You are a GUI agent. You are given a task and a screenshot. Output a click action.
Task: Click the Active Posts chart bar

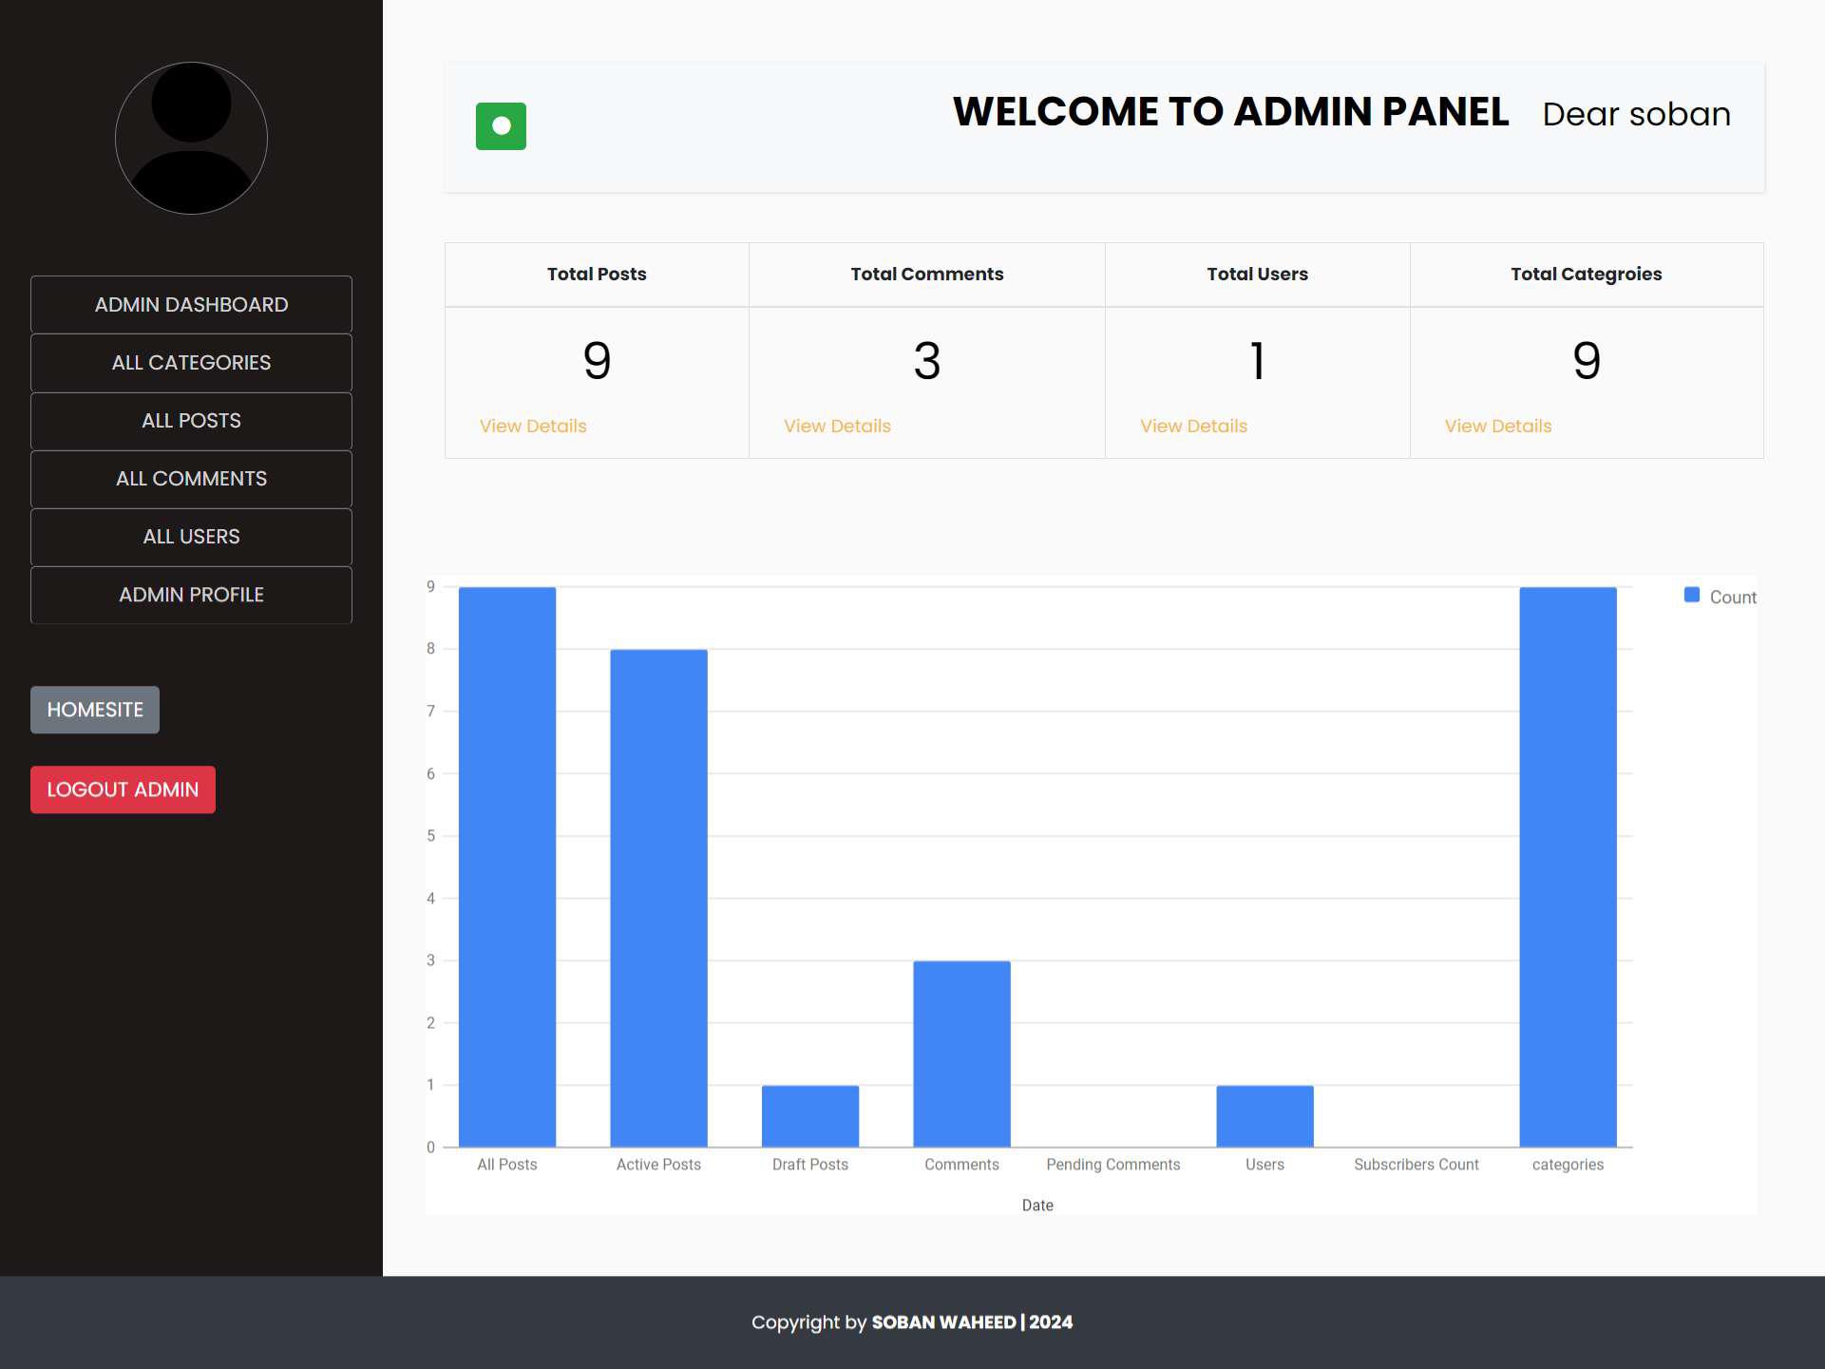(x=658, y=898)
